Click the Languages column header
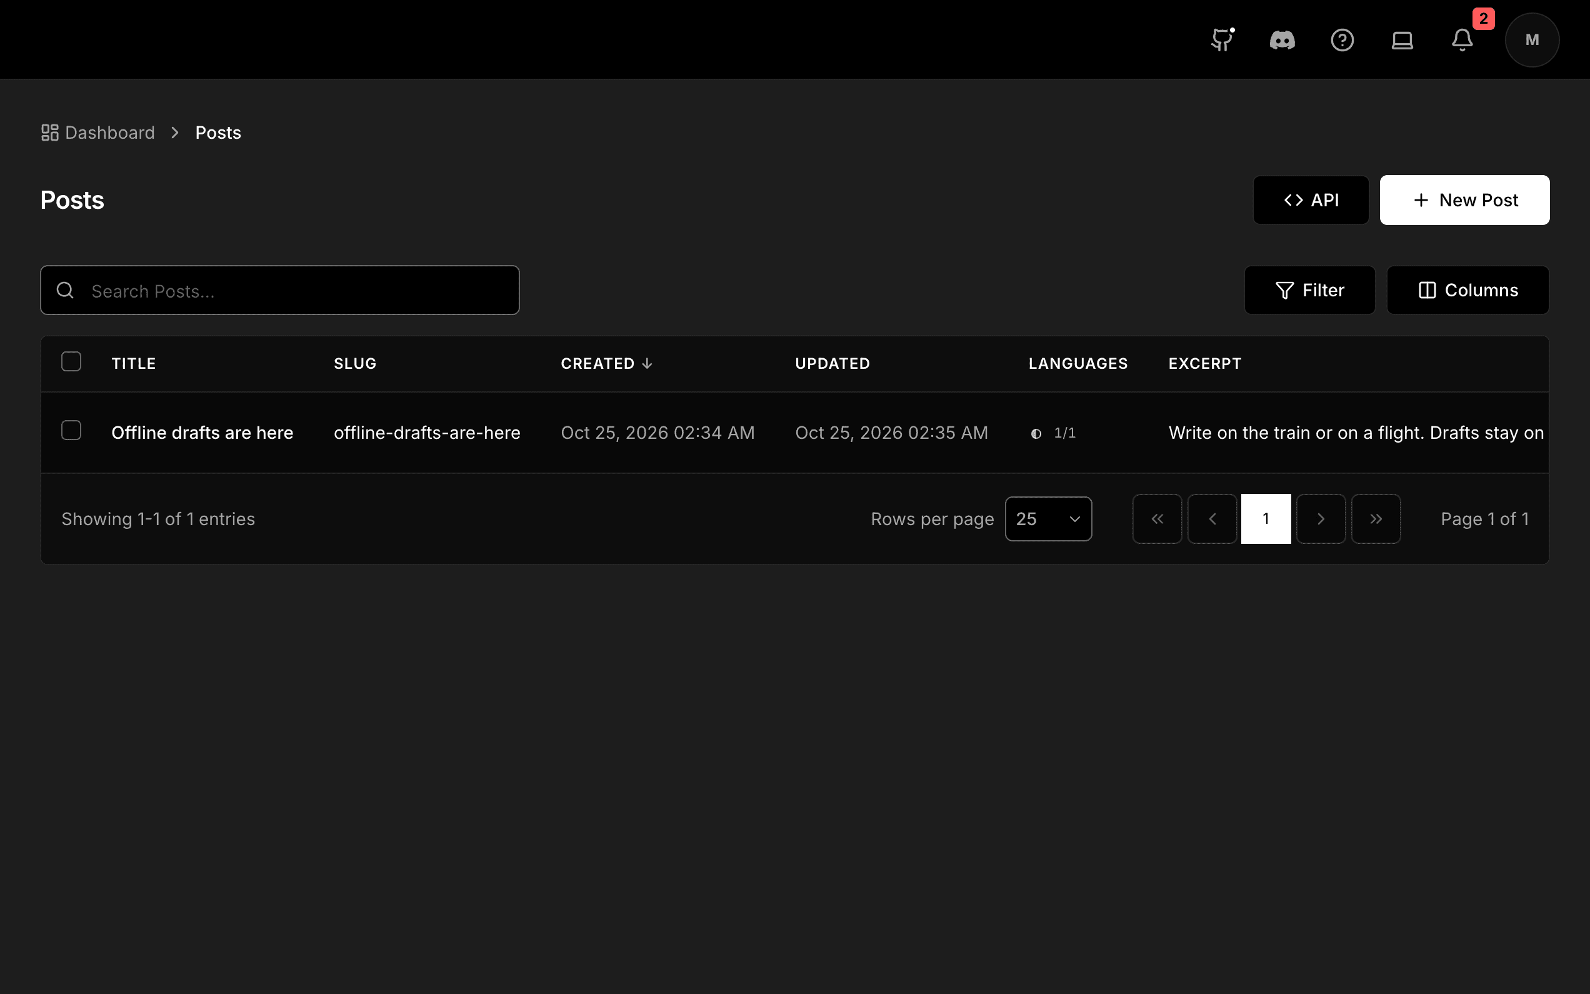1590x994 pixels. coord(1078,364)
